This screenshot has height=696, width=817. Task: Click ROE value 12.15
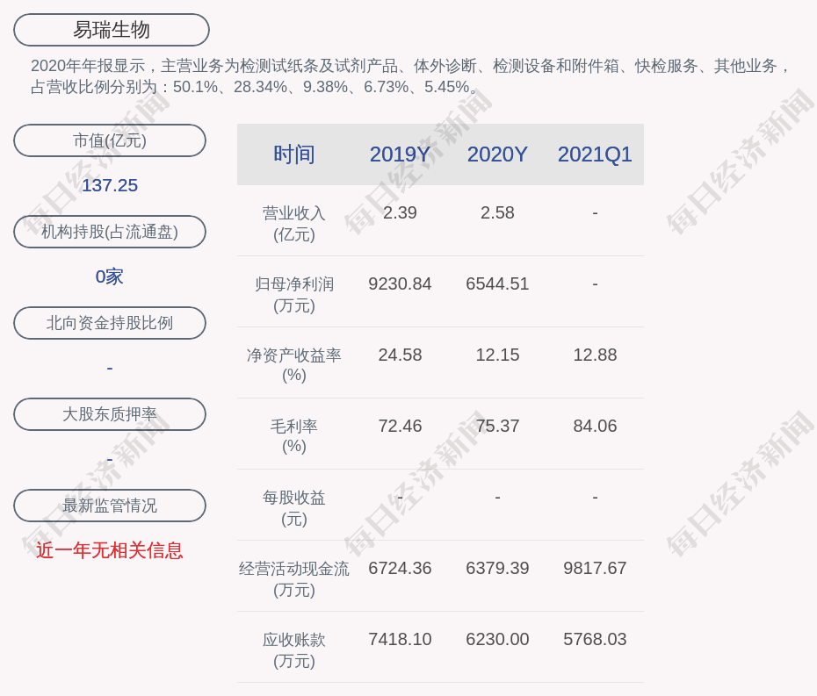(497, 355)
